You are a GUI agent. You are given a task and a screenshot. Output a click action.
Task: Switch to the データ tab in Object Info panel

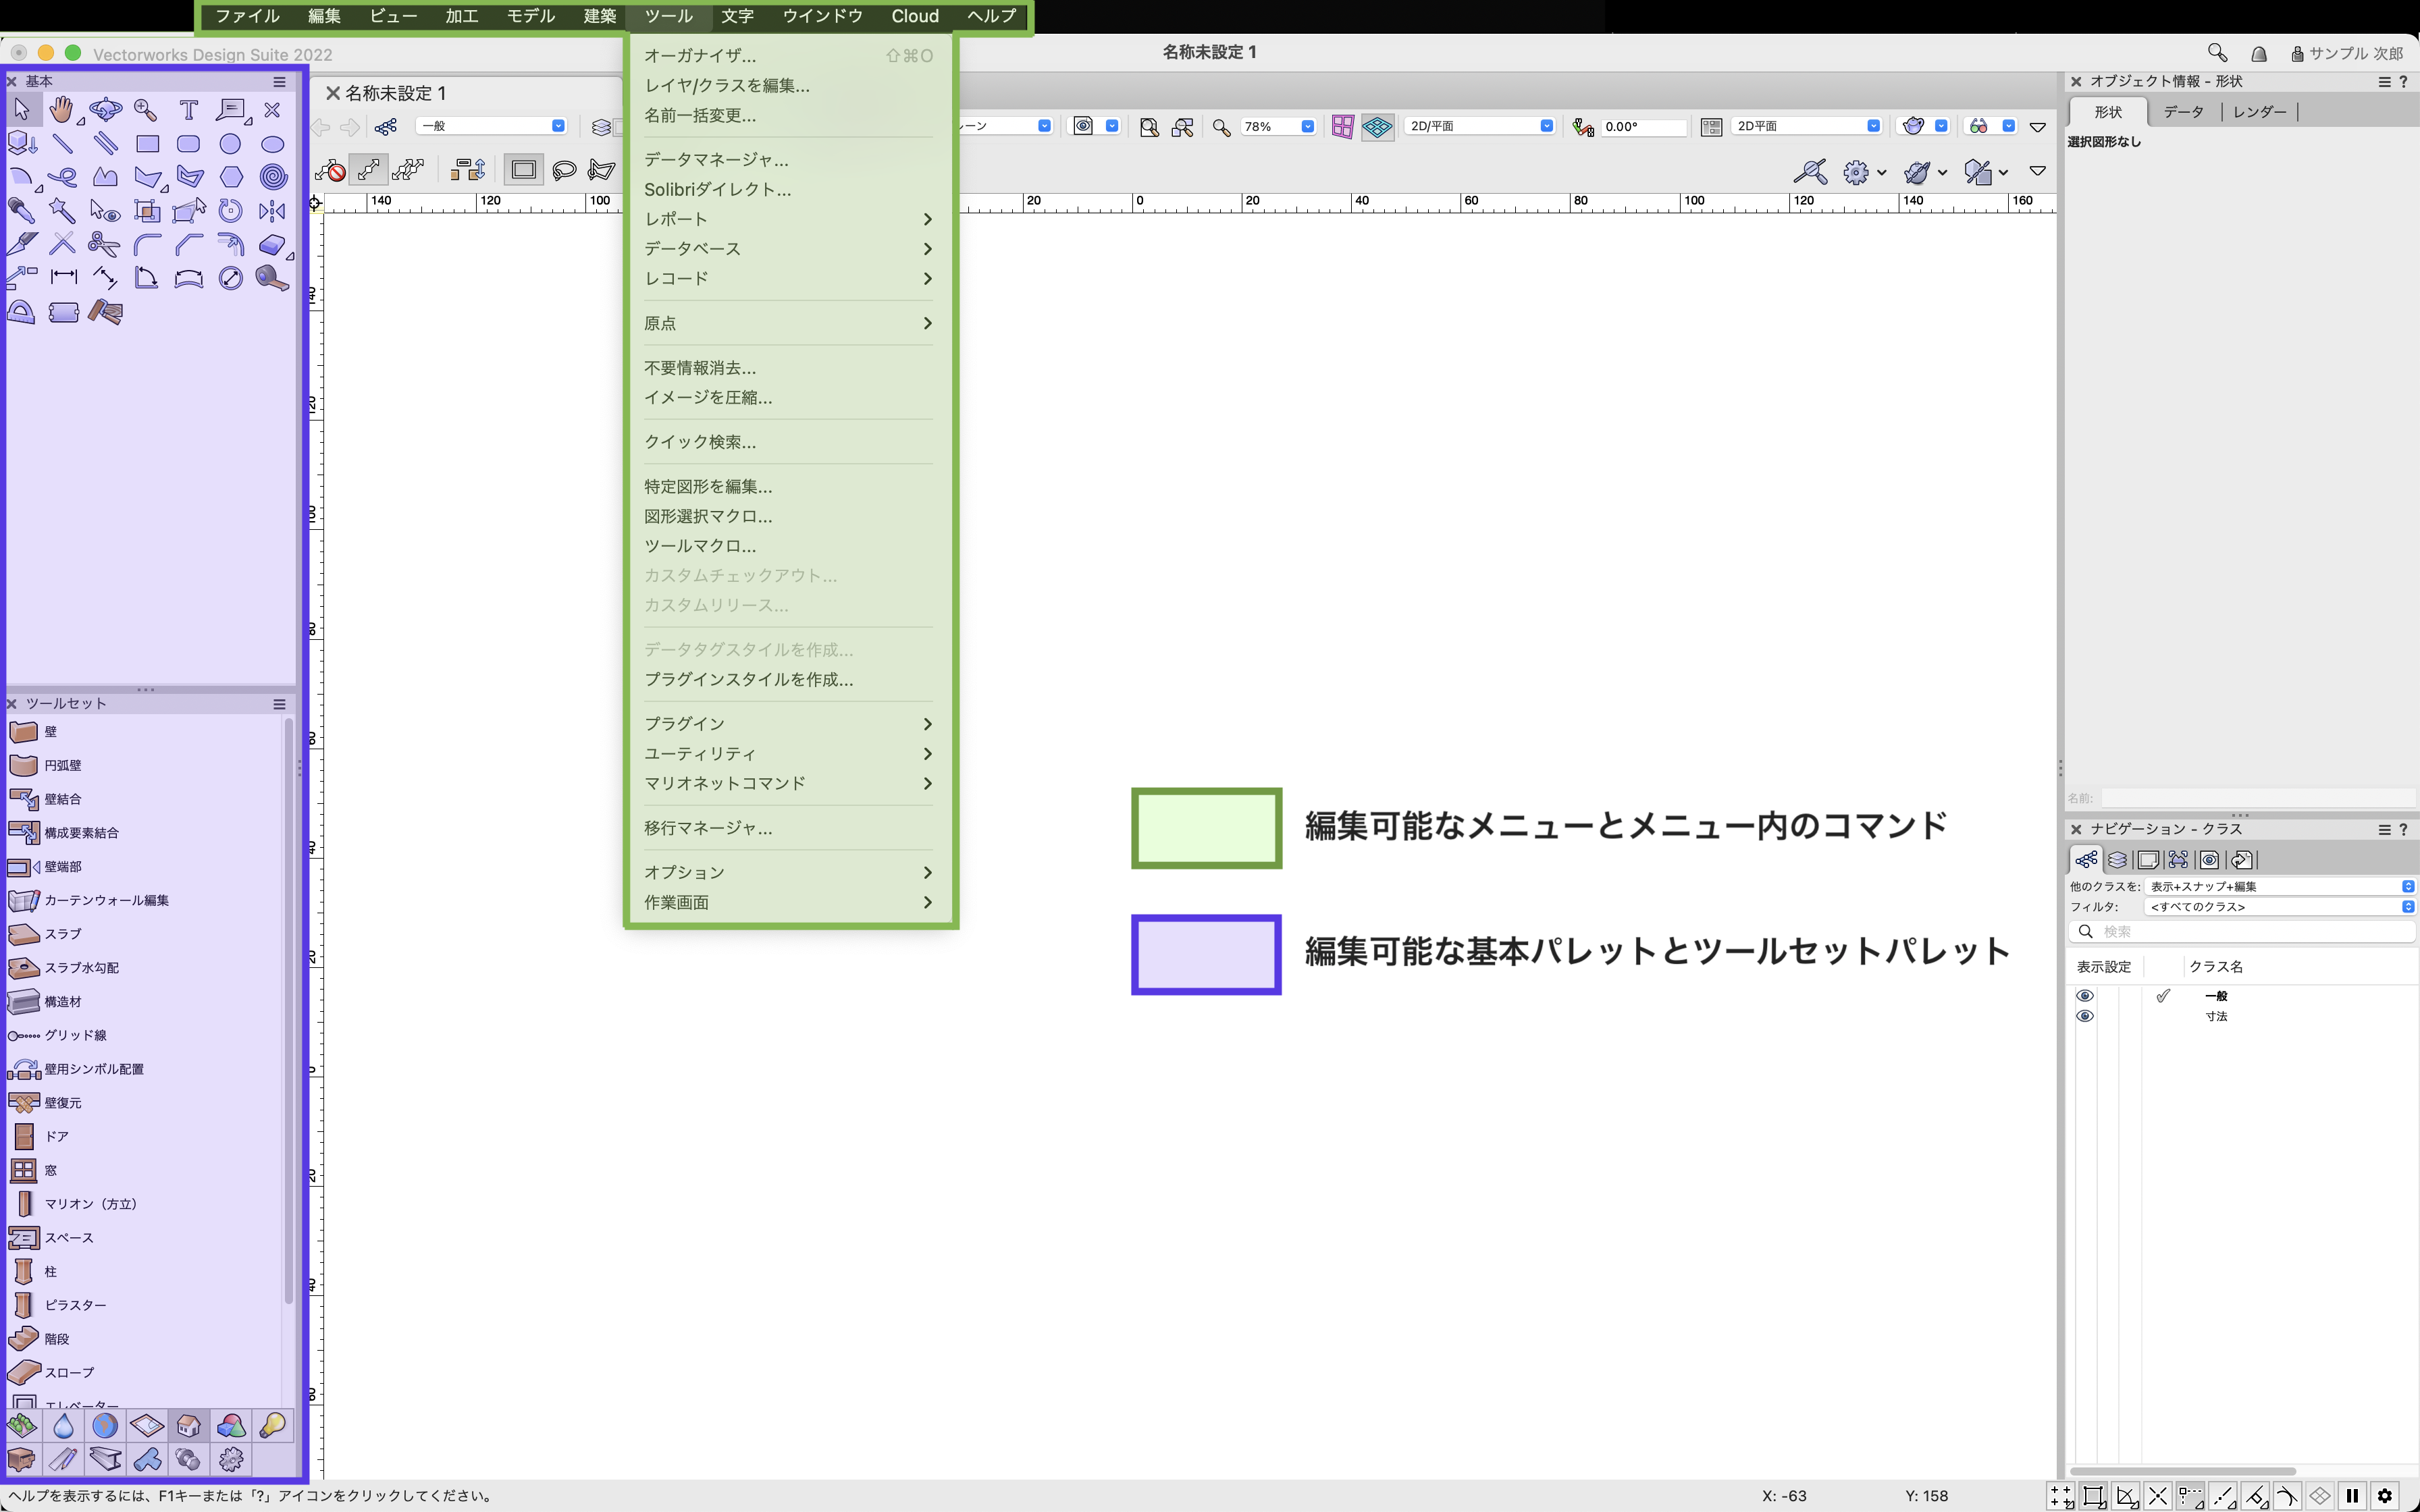pyautogui.click(x=2184, y=112)
